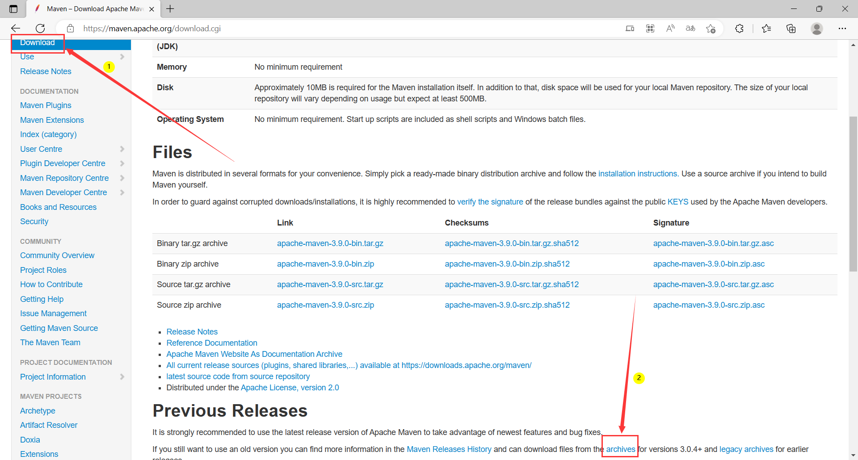Open tab actions menu icon
Image resolution: width=858 pixels, height=460 pixels.
point(13,9)
